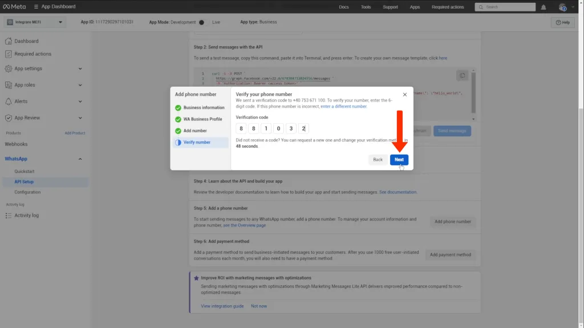
Task: Click the App roles icon
Action: click(8, 85)
